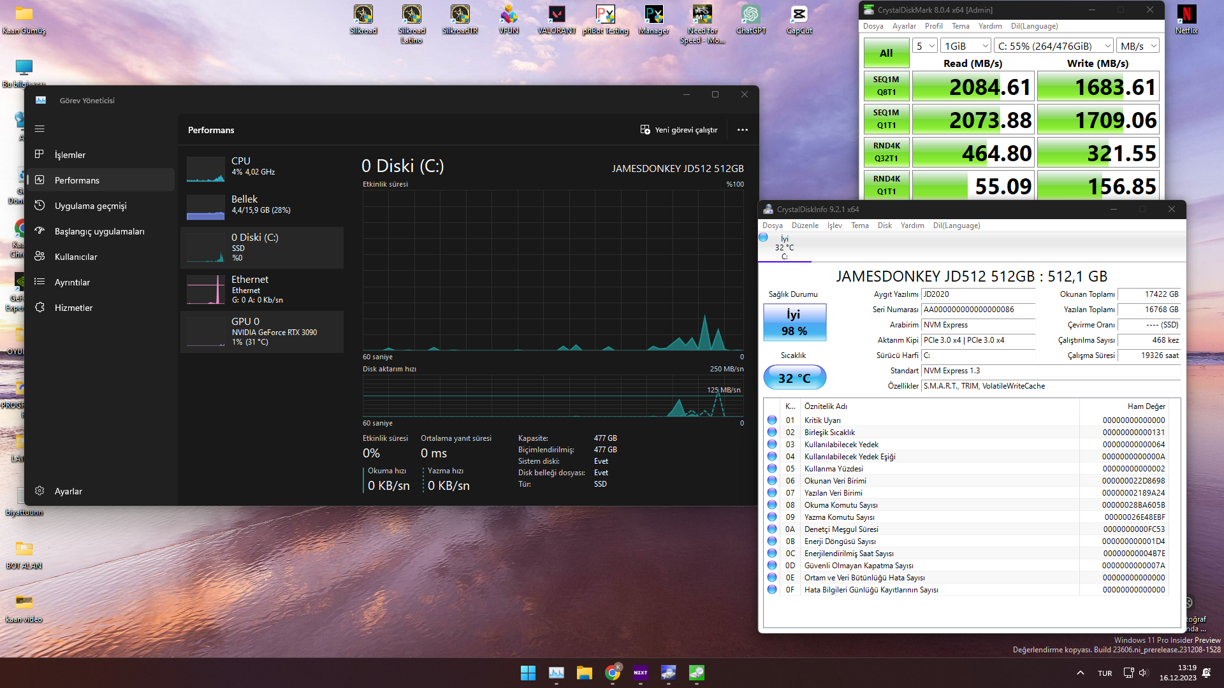Open the CapCut desktop icon
1224x688 pixels.
pyautogui.click(x=799, y=20)
